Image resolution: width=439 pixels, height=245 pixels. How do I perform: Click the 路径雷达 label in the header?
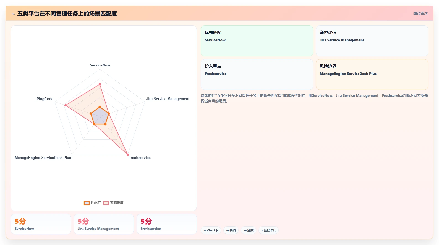(x=420, y=13)
